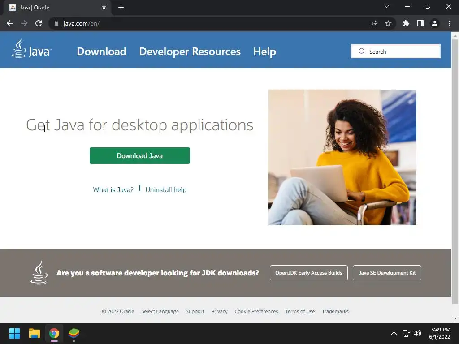Open Terms of Use footer link
Screen dimensions: 459x344
[x=300, y=311]
